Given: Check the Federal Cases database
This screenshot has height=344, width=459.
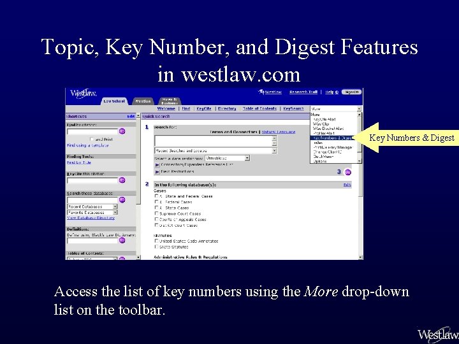Looking at the screenshot, I should pyautogui.click(x=156, y=202).
